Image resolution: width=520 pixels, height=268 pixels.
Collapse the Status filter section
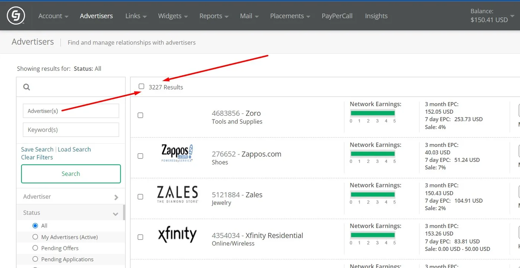(116, 214)
